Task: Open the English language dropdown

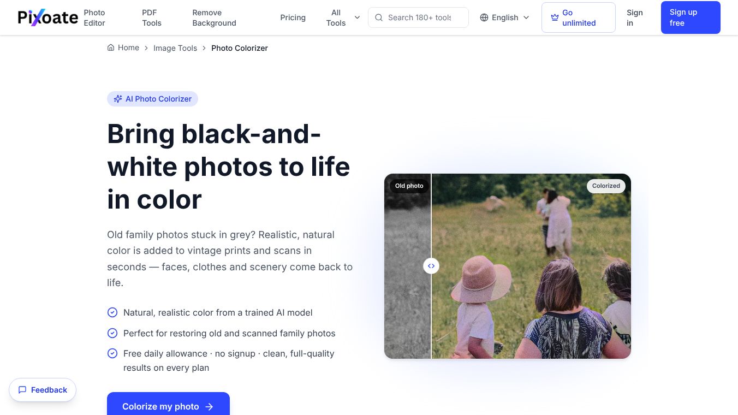Action: click(505, 17)
